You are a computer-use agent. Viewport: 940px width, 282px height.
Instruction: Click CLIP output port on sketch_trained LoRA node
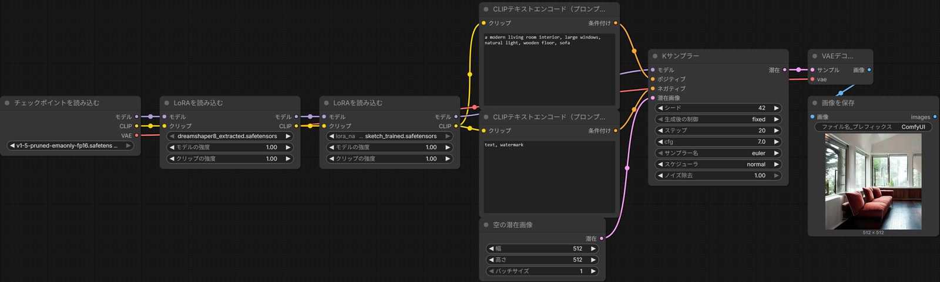(x=456, y=126)
